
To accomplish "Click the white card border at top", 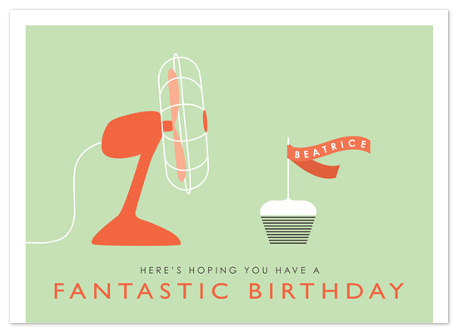I will pos(229,17).
